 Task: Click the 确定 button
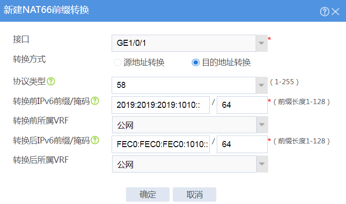coord(148,195)
